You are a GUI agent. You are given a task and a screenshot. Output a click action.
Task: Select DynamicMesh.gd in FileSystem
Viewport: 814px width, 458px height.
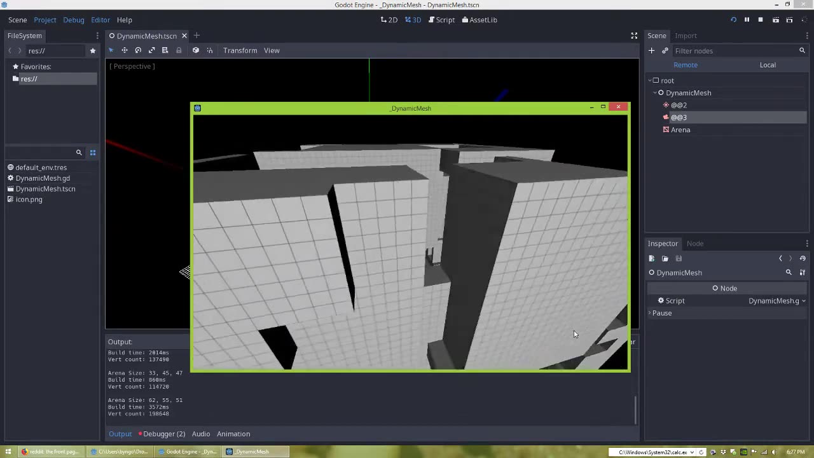point(43,178)
